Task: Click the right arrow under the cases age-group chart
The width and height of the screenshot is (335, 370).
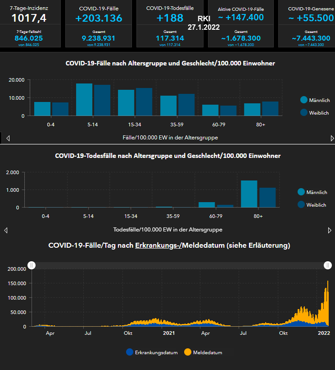Action: 332,138
